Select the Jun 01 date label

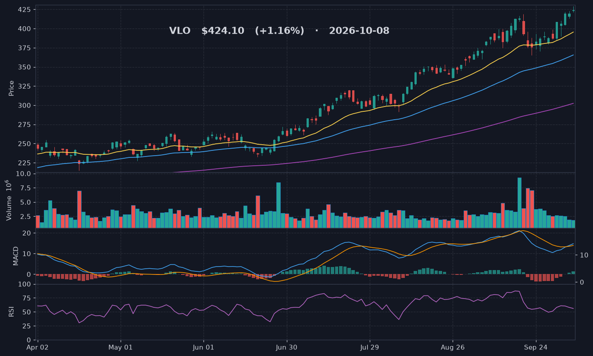tap(204, 348)
